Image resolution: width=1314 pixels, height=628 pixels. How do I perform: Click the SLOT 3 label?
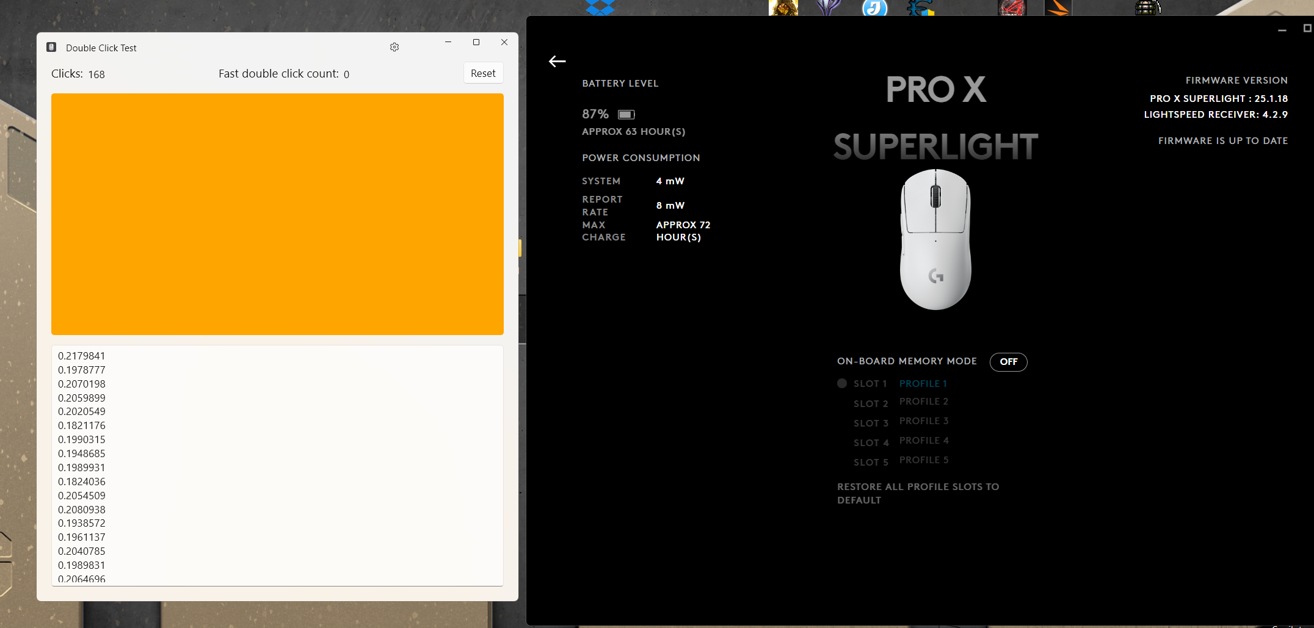pyautogui.click(x=871, y=424)
